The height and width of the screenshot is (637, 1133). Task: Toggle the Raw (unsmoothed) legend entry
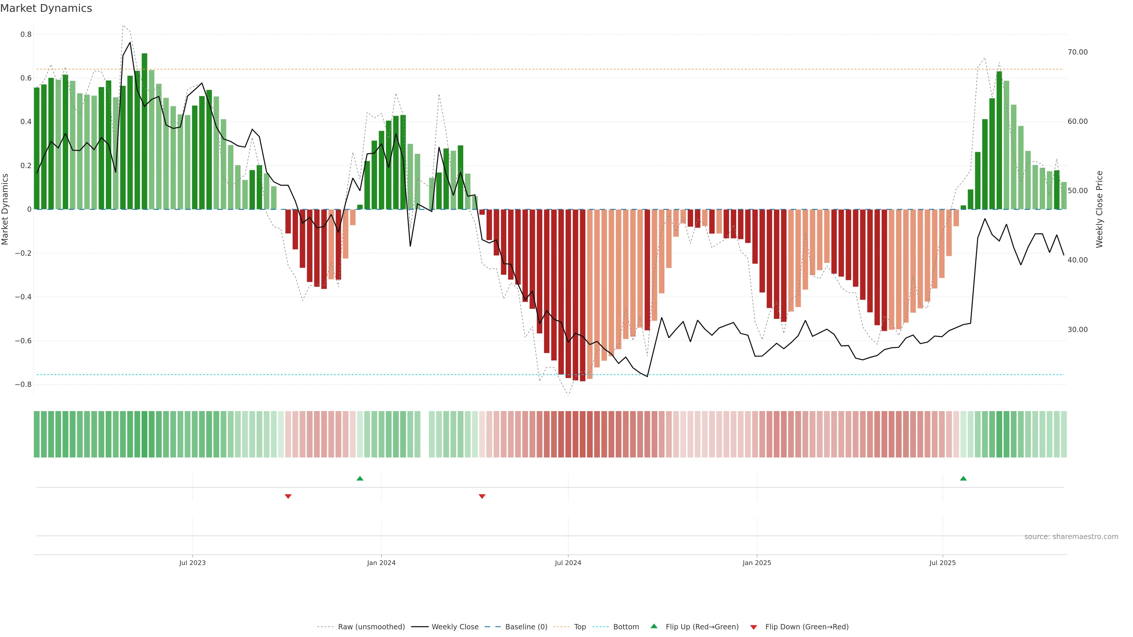[371, 627]
